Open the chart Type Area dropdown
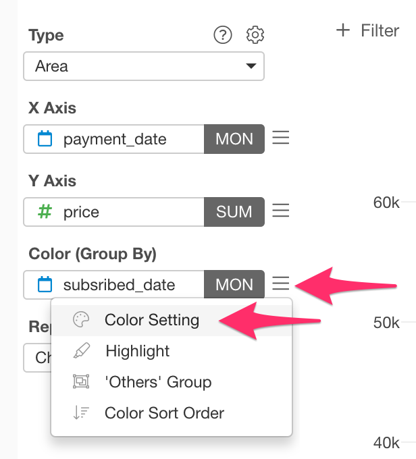This screenshot has height=459, width=416. tap(144, 66)
